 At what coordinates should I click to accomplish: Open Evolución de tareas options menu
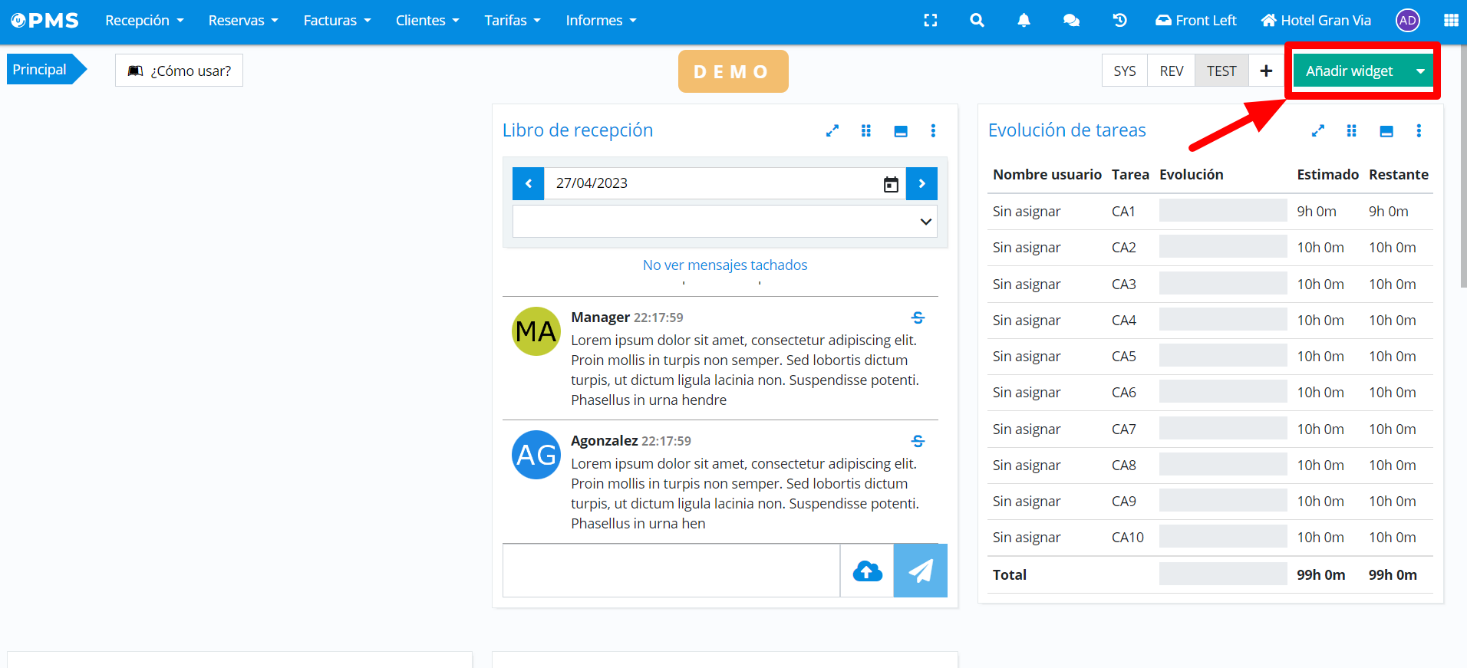coord(1418,131)
